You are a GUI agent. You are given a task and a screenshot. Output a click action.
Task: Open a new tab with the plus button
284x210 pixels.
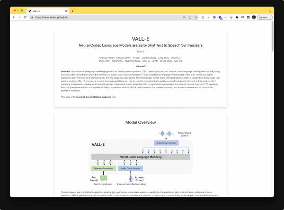pyautogui.click(x=72, y=11)
